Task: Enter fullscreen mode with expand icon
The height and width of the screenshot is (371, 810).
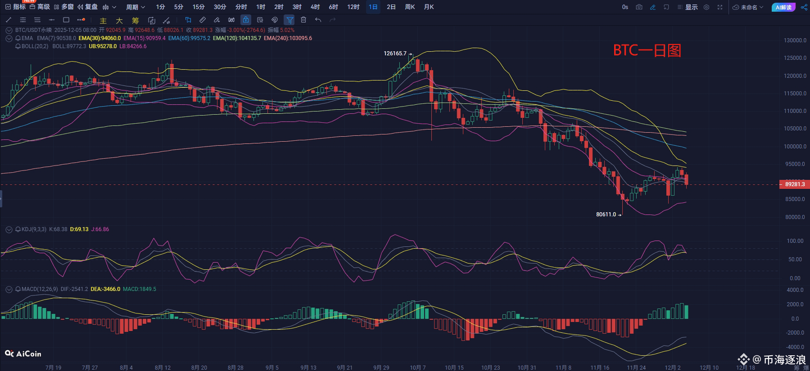Action: click(x=720, y=7)
